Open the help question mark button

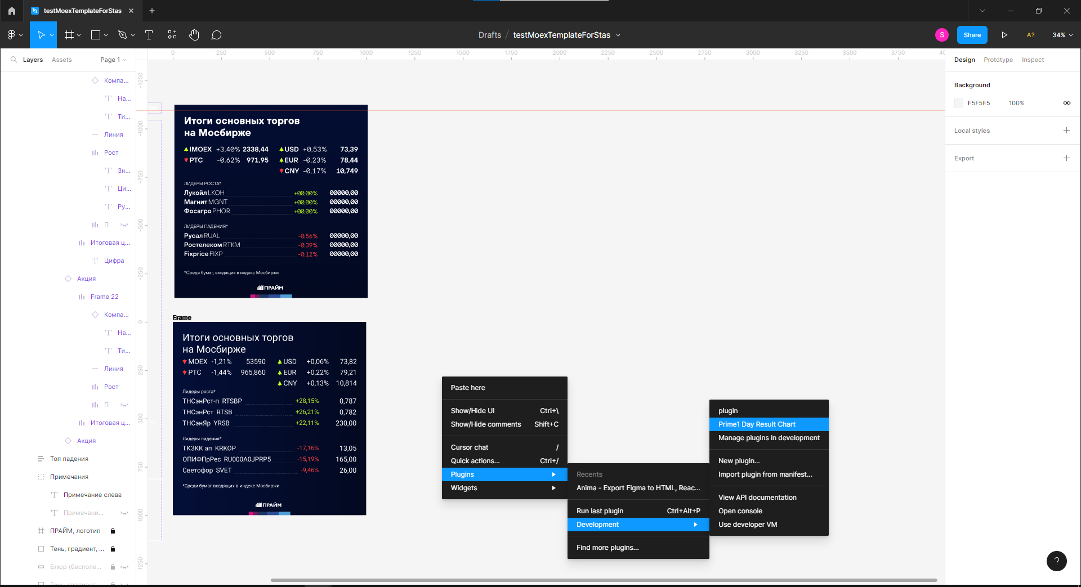point(1057,561)
